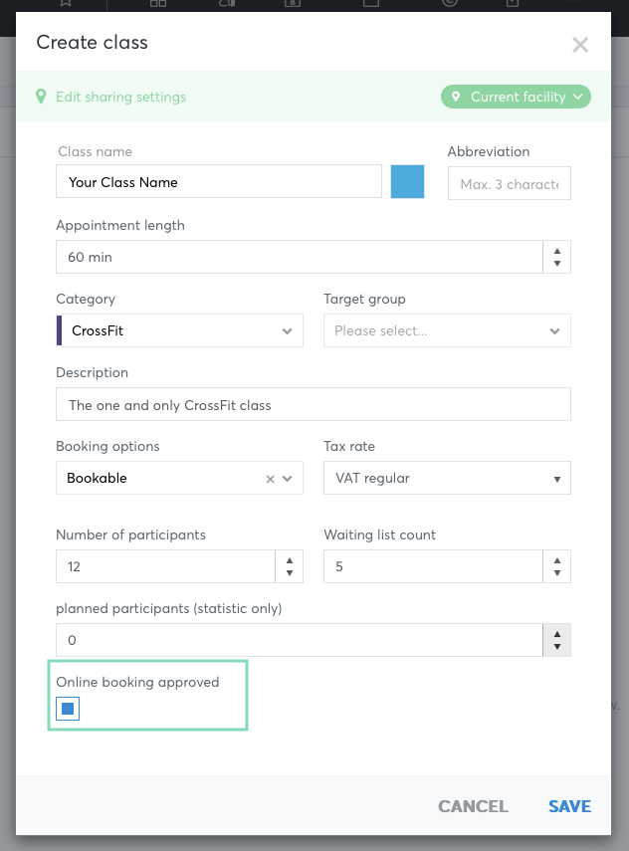Open the Tax rate VAT regular dropdown
Screen dimensions: 629x851
click(x=447, y=478)
